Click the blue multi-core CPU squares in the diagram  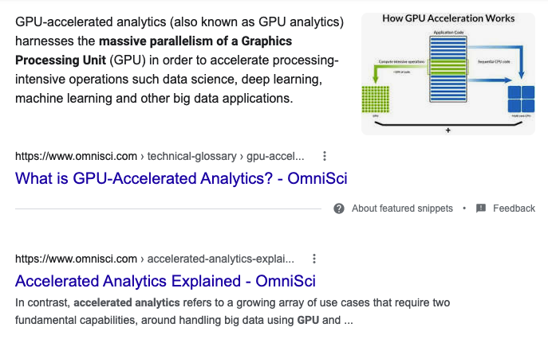[x=521, y=99]
